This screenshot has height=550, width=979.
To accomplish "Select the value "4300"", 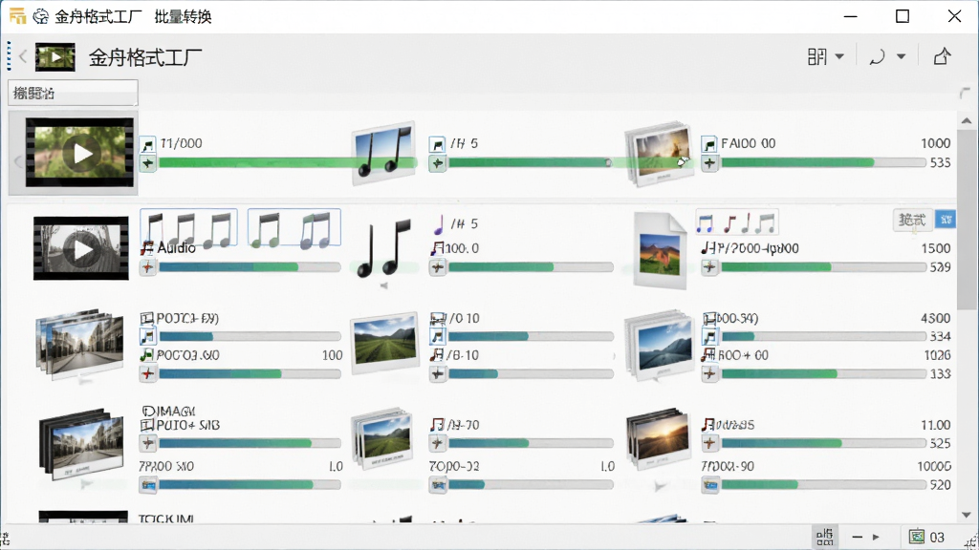I will [x=935, y=318].
